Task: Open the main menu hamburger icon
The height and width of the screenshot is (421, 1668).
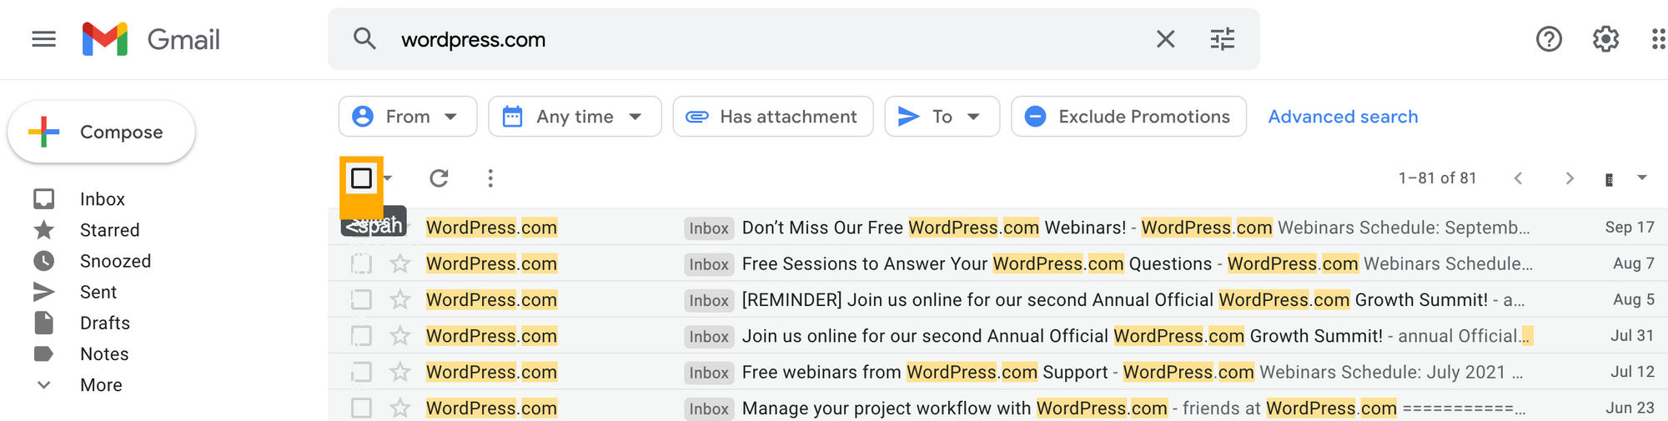Action: point(43,39)
